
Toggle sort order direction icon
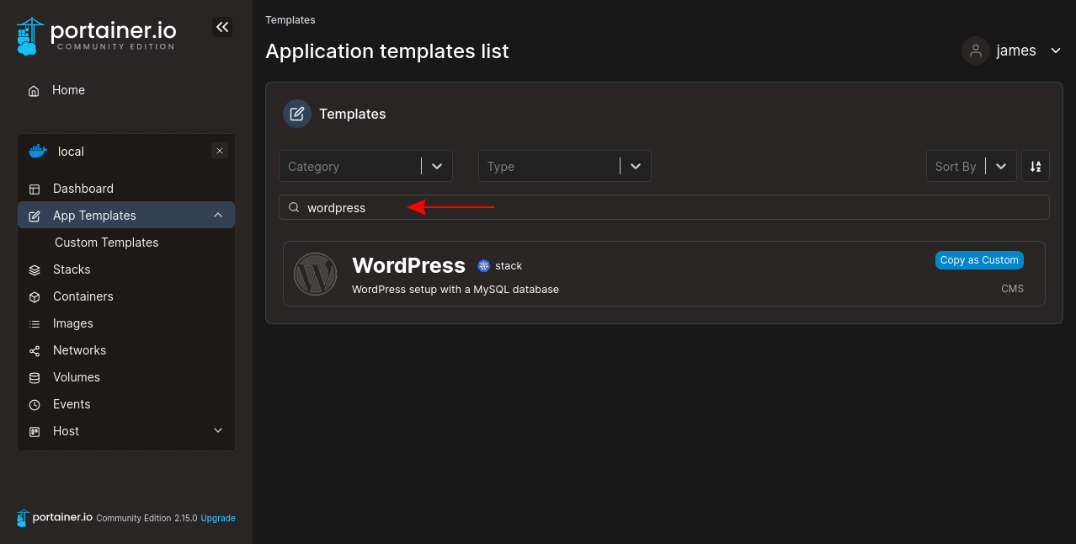coord(1036,166)
